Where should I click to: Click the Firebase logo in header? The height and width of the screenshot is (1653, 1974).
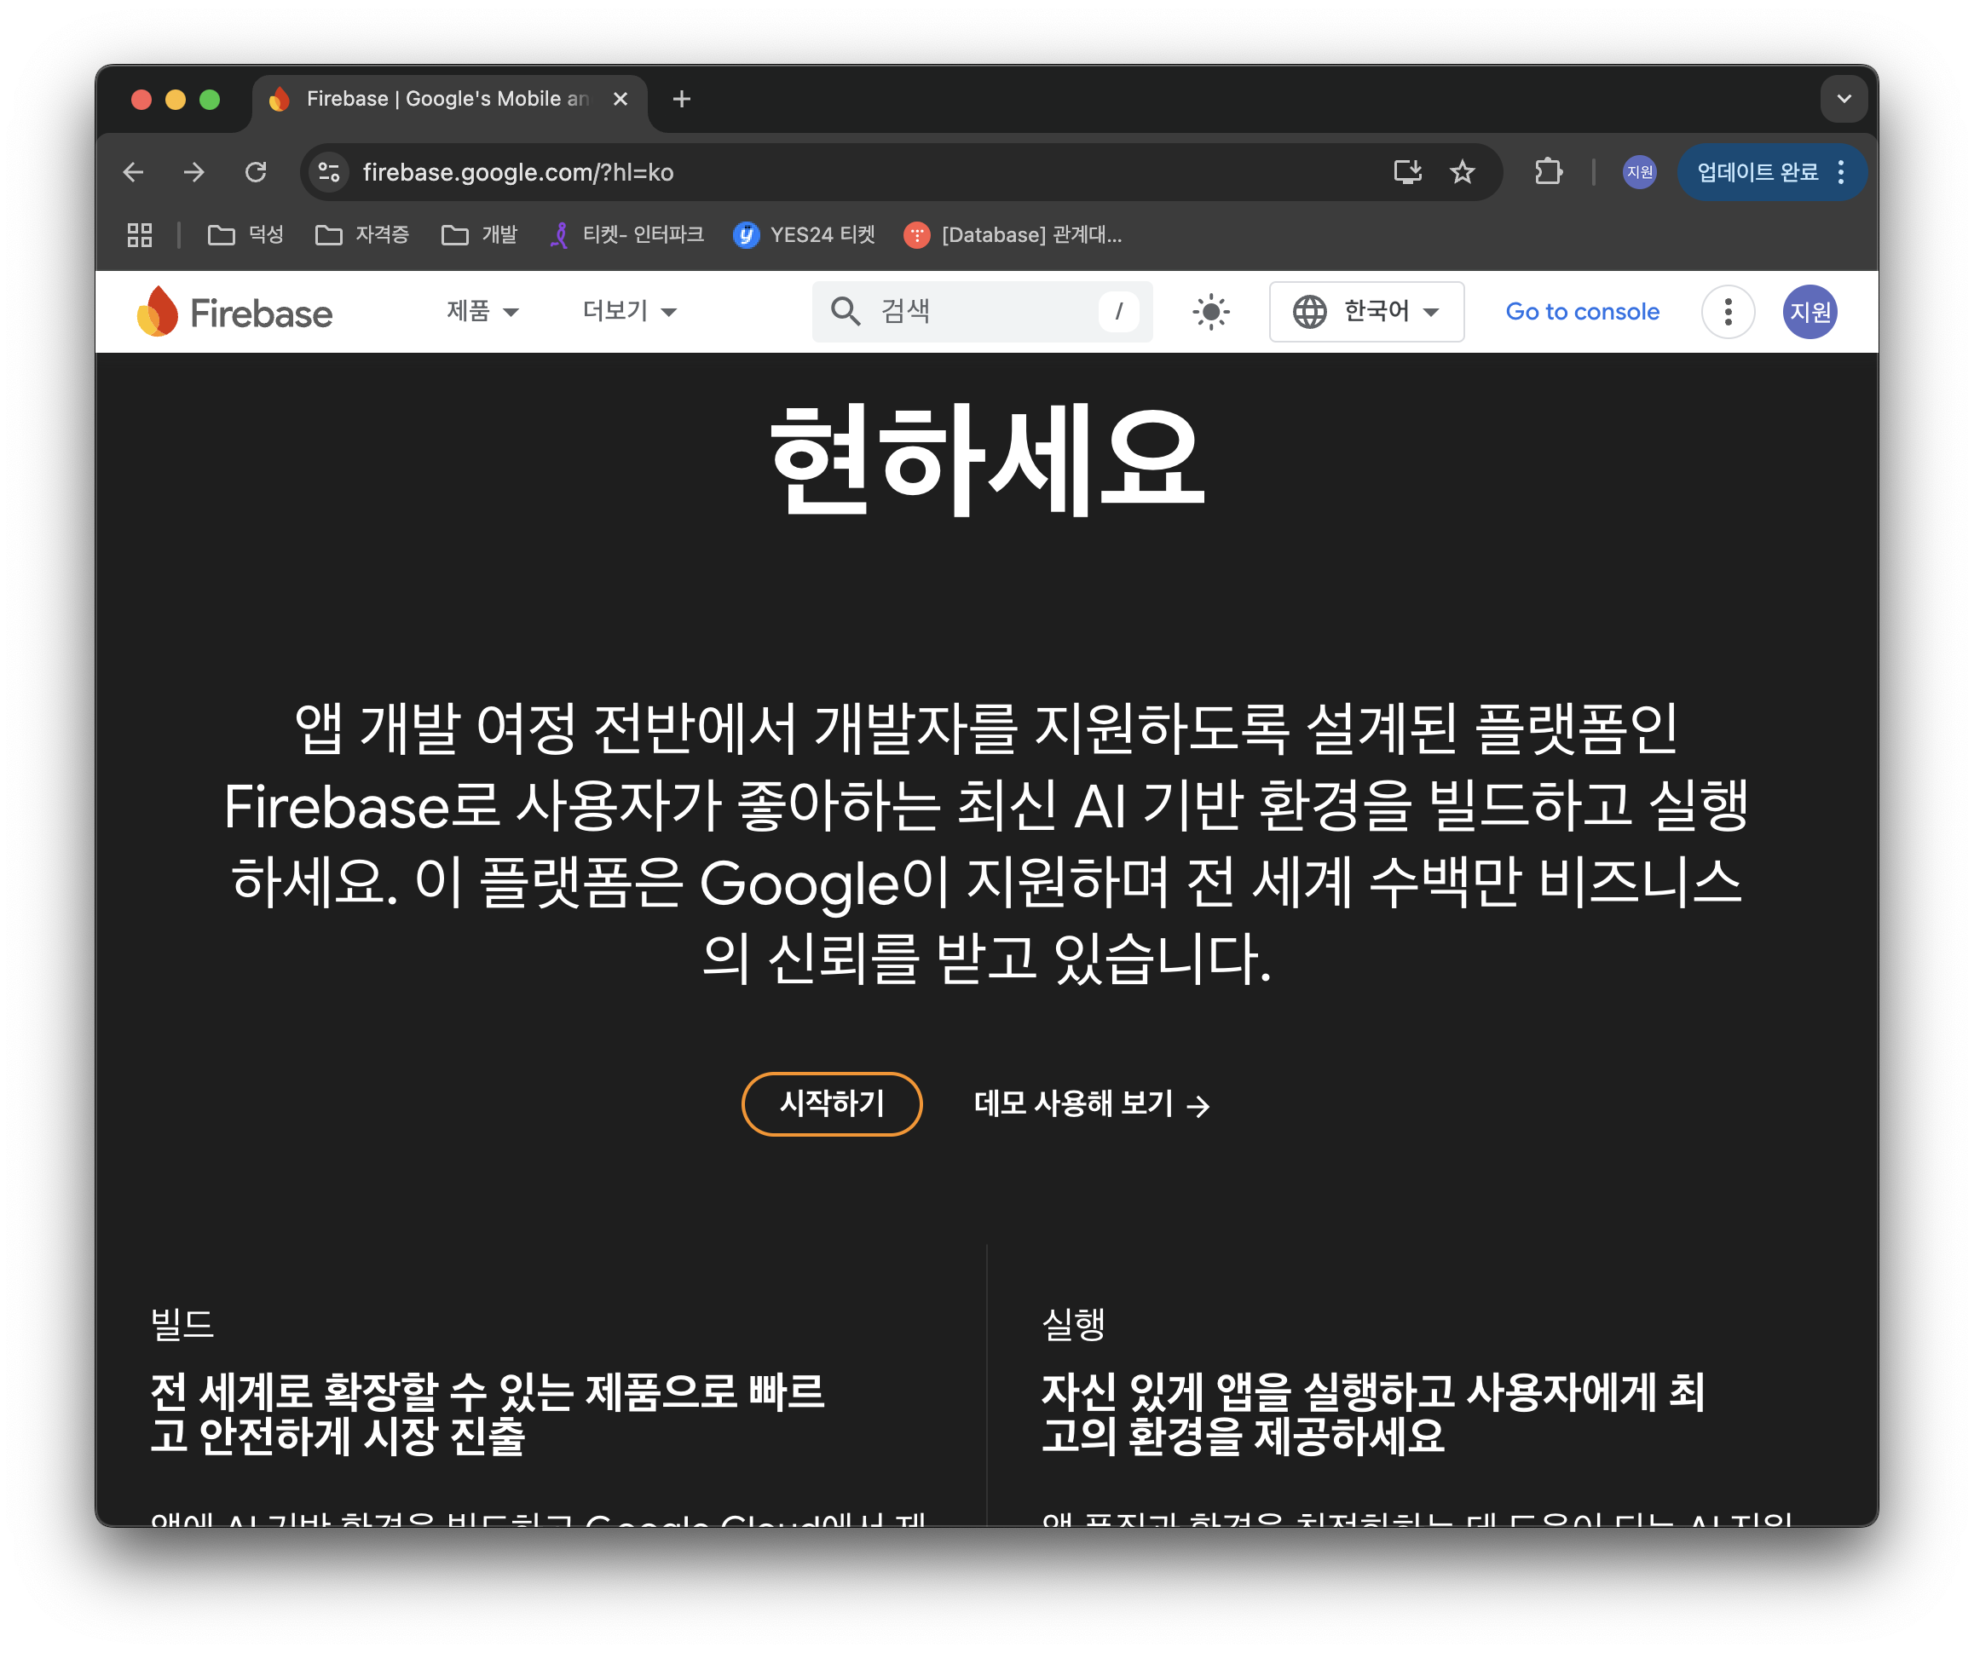[x=235, y=312]
